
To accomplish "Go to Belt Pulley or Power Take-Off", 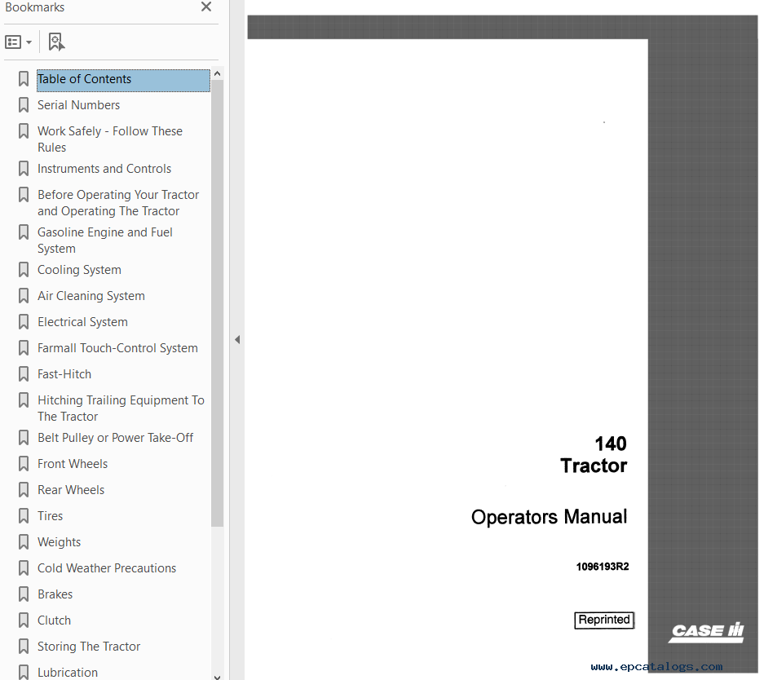I will (x=116, y=438).
